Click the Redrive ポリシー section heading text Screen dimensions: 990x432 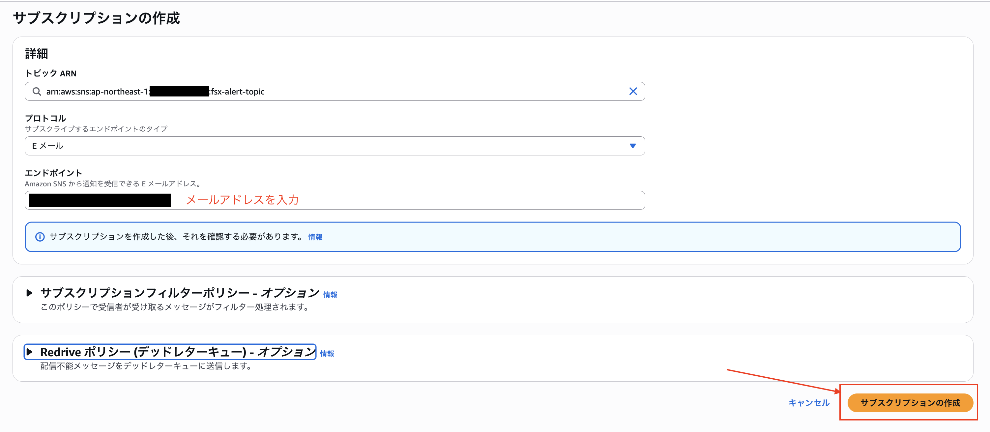178,352
